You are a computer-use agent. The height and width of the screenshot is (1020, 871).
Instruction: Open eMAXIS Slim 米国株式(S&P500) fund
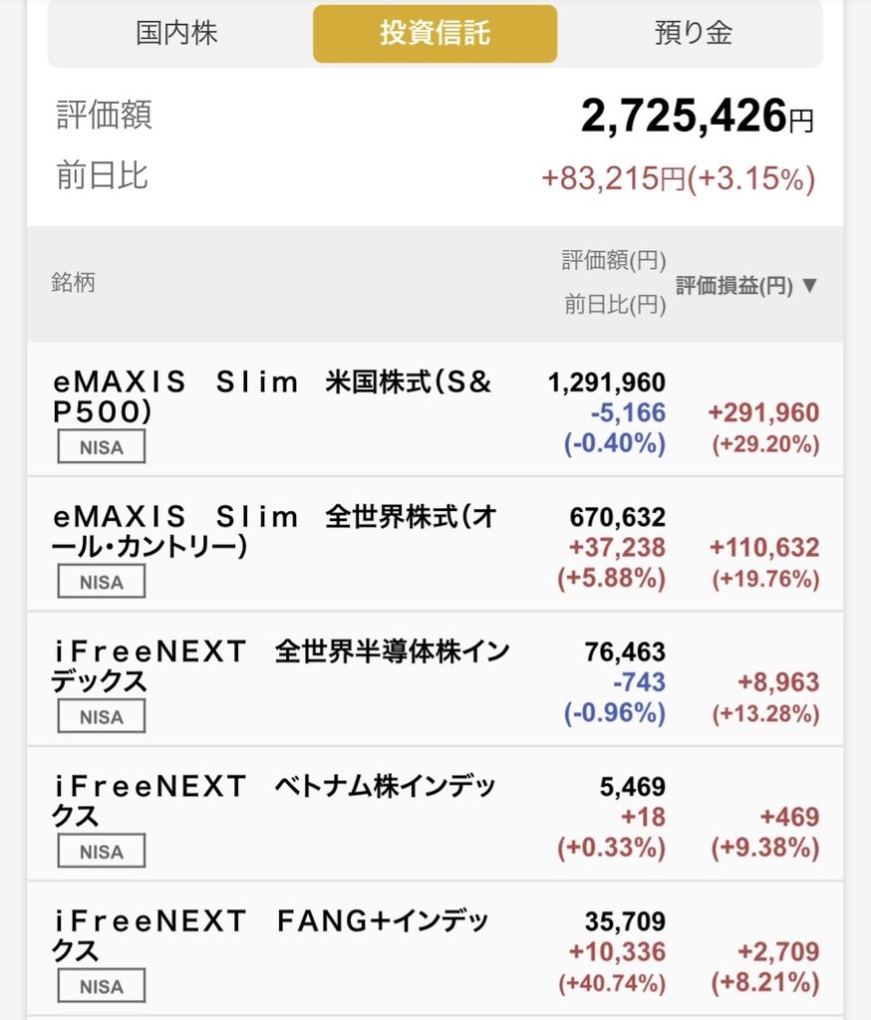coord(435,409)
